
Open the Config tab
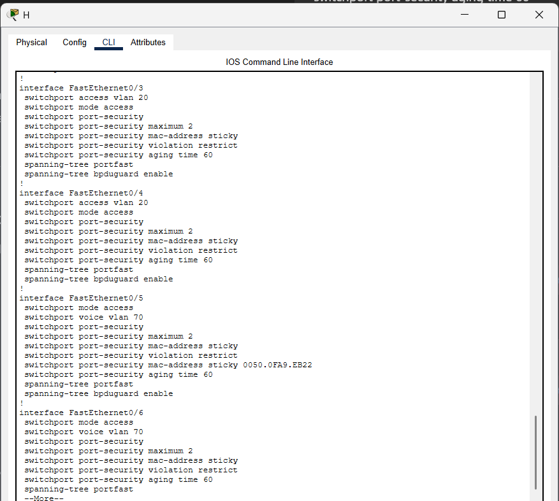point(74,42)
